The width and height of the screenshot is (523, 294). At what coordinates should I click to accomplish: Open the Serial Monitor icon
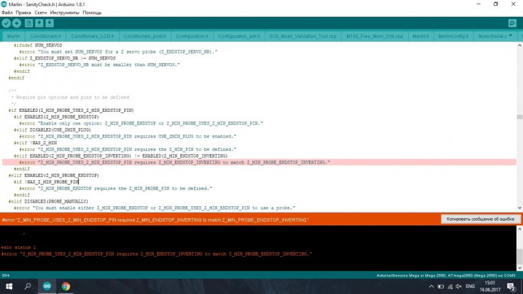[x=512, y=23]
